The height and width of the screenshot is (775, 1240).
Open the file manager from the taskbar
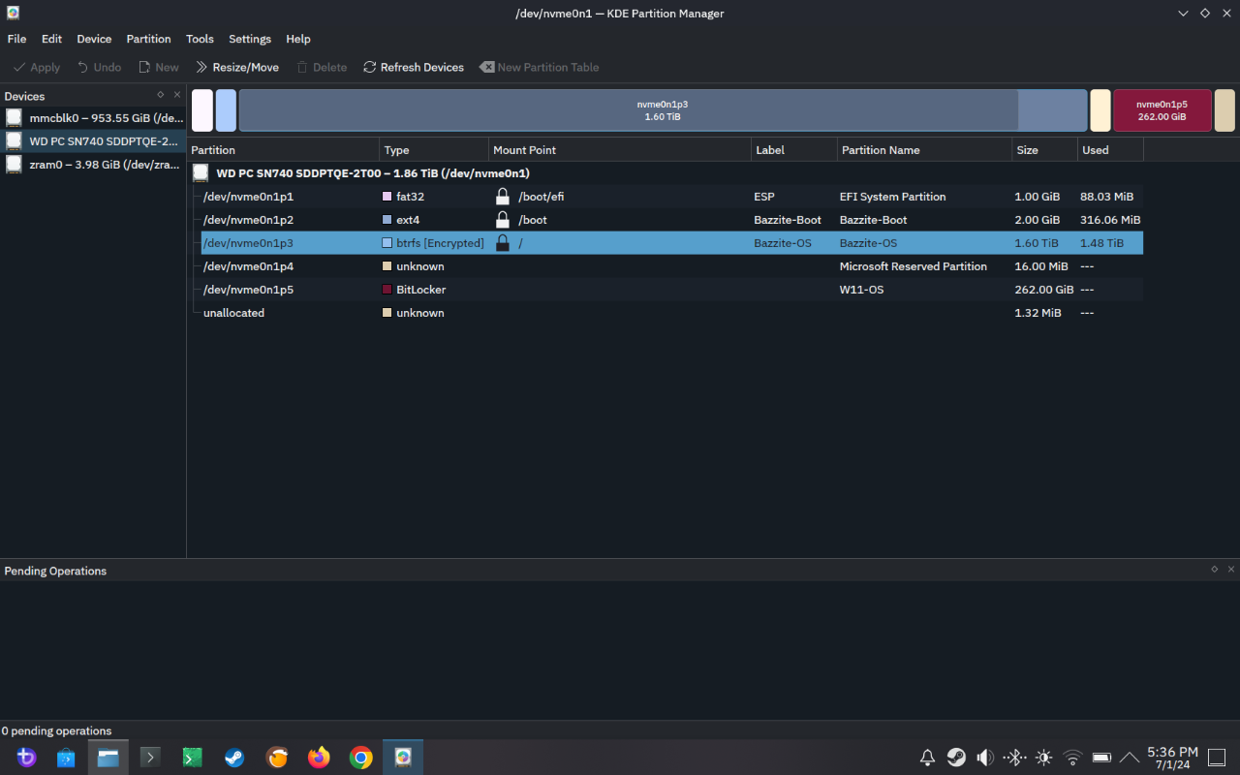(108, 757)
